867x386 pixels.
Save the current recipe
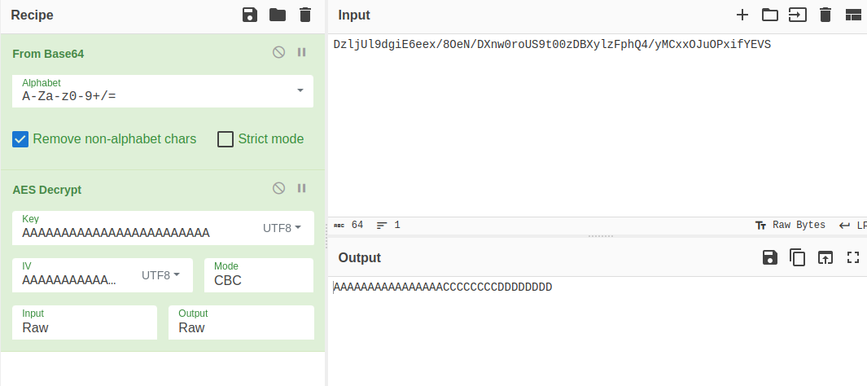[250, 15]
